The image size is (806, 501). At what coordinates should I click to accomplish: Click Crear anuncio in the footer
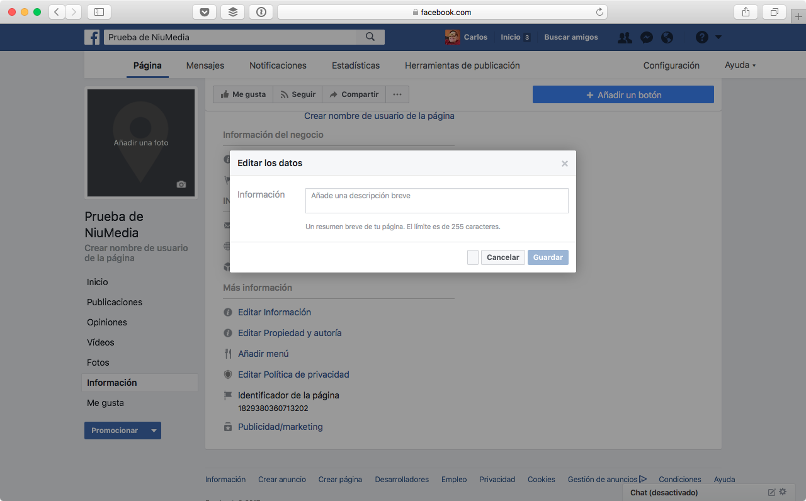point(282,480)
